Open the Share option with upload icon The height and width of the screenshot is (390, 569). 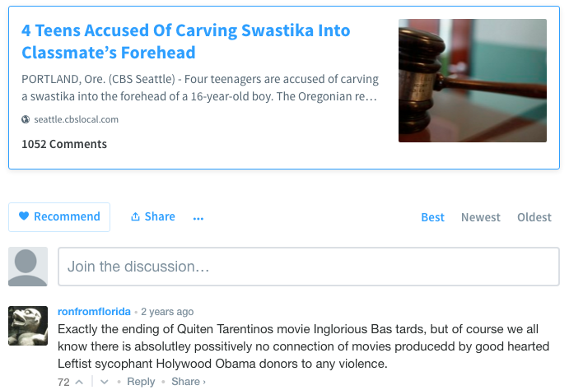tap(152, 217)
